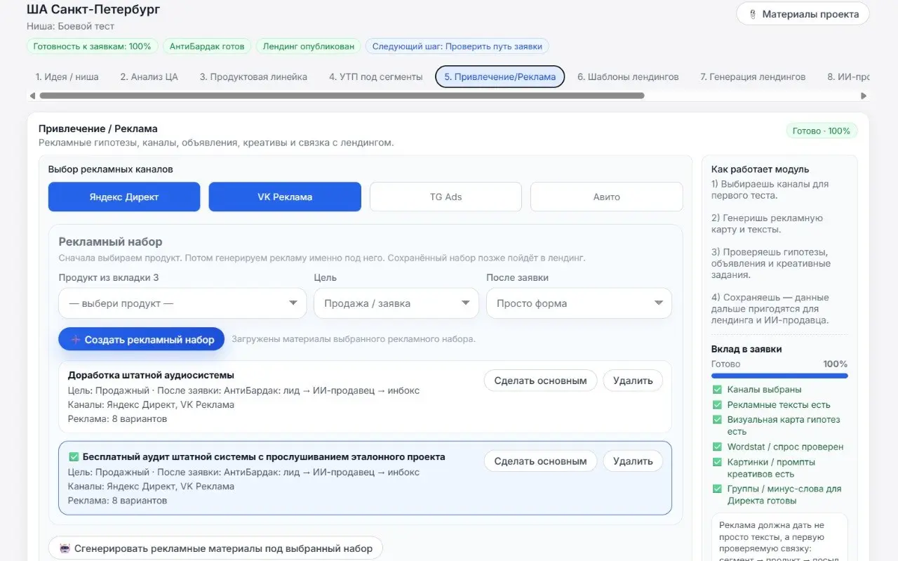The height and width of the screenshot is (561, 898).
Task: Open После заявки dropdown showing Просто форма
Action: point(579,303)
